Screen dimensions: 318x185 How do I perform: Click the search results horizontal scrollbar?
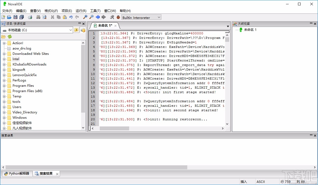pyautogui.click(x=96, y=167)
